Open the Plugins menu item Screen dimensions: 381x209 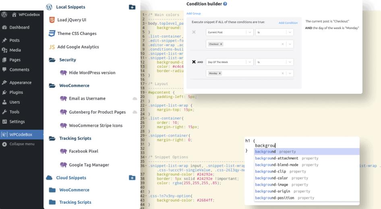16,92
